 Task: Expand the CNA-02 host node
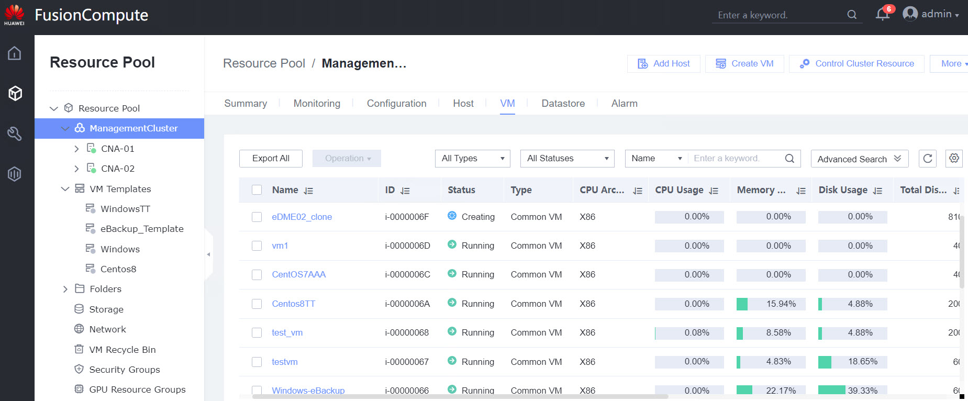[x=76, y=169]
